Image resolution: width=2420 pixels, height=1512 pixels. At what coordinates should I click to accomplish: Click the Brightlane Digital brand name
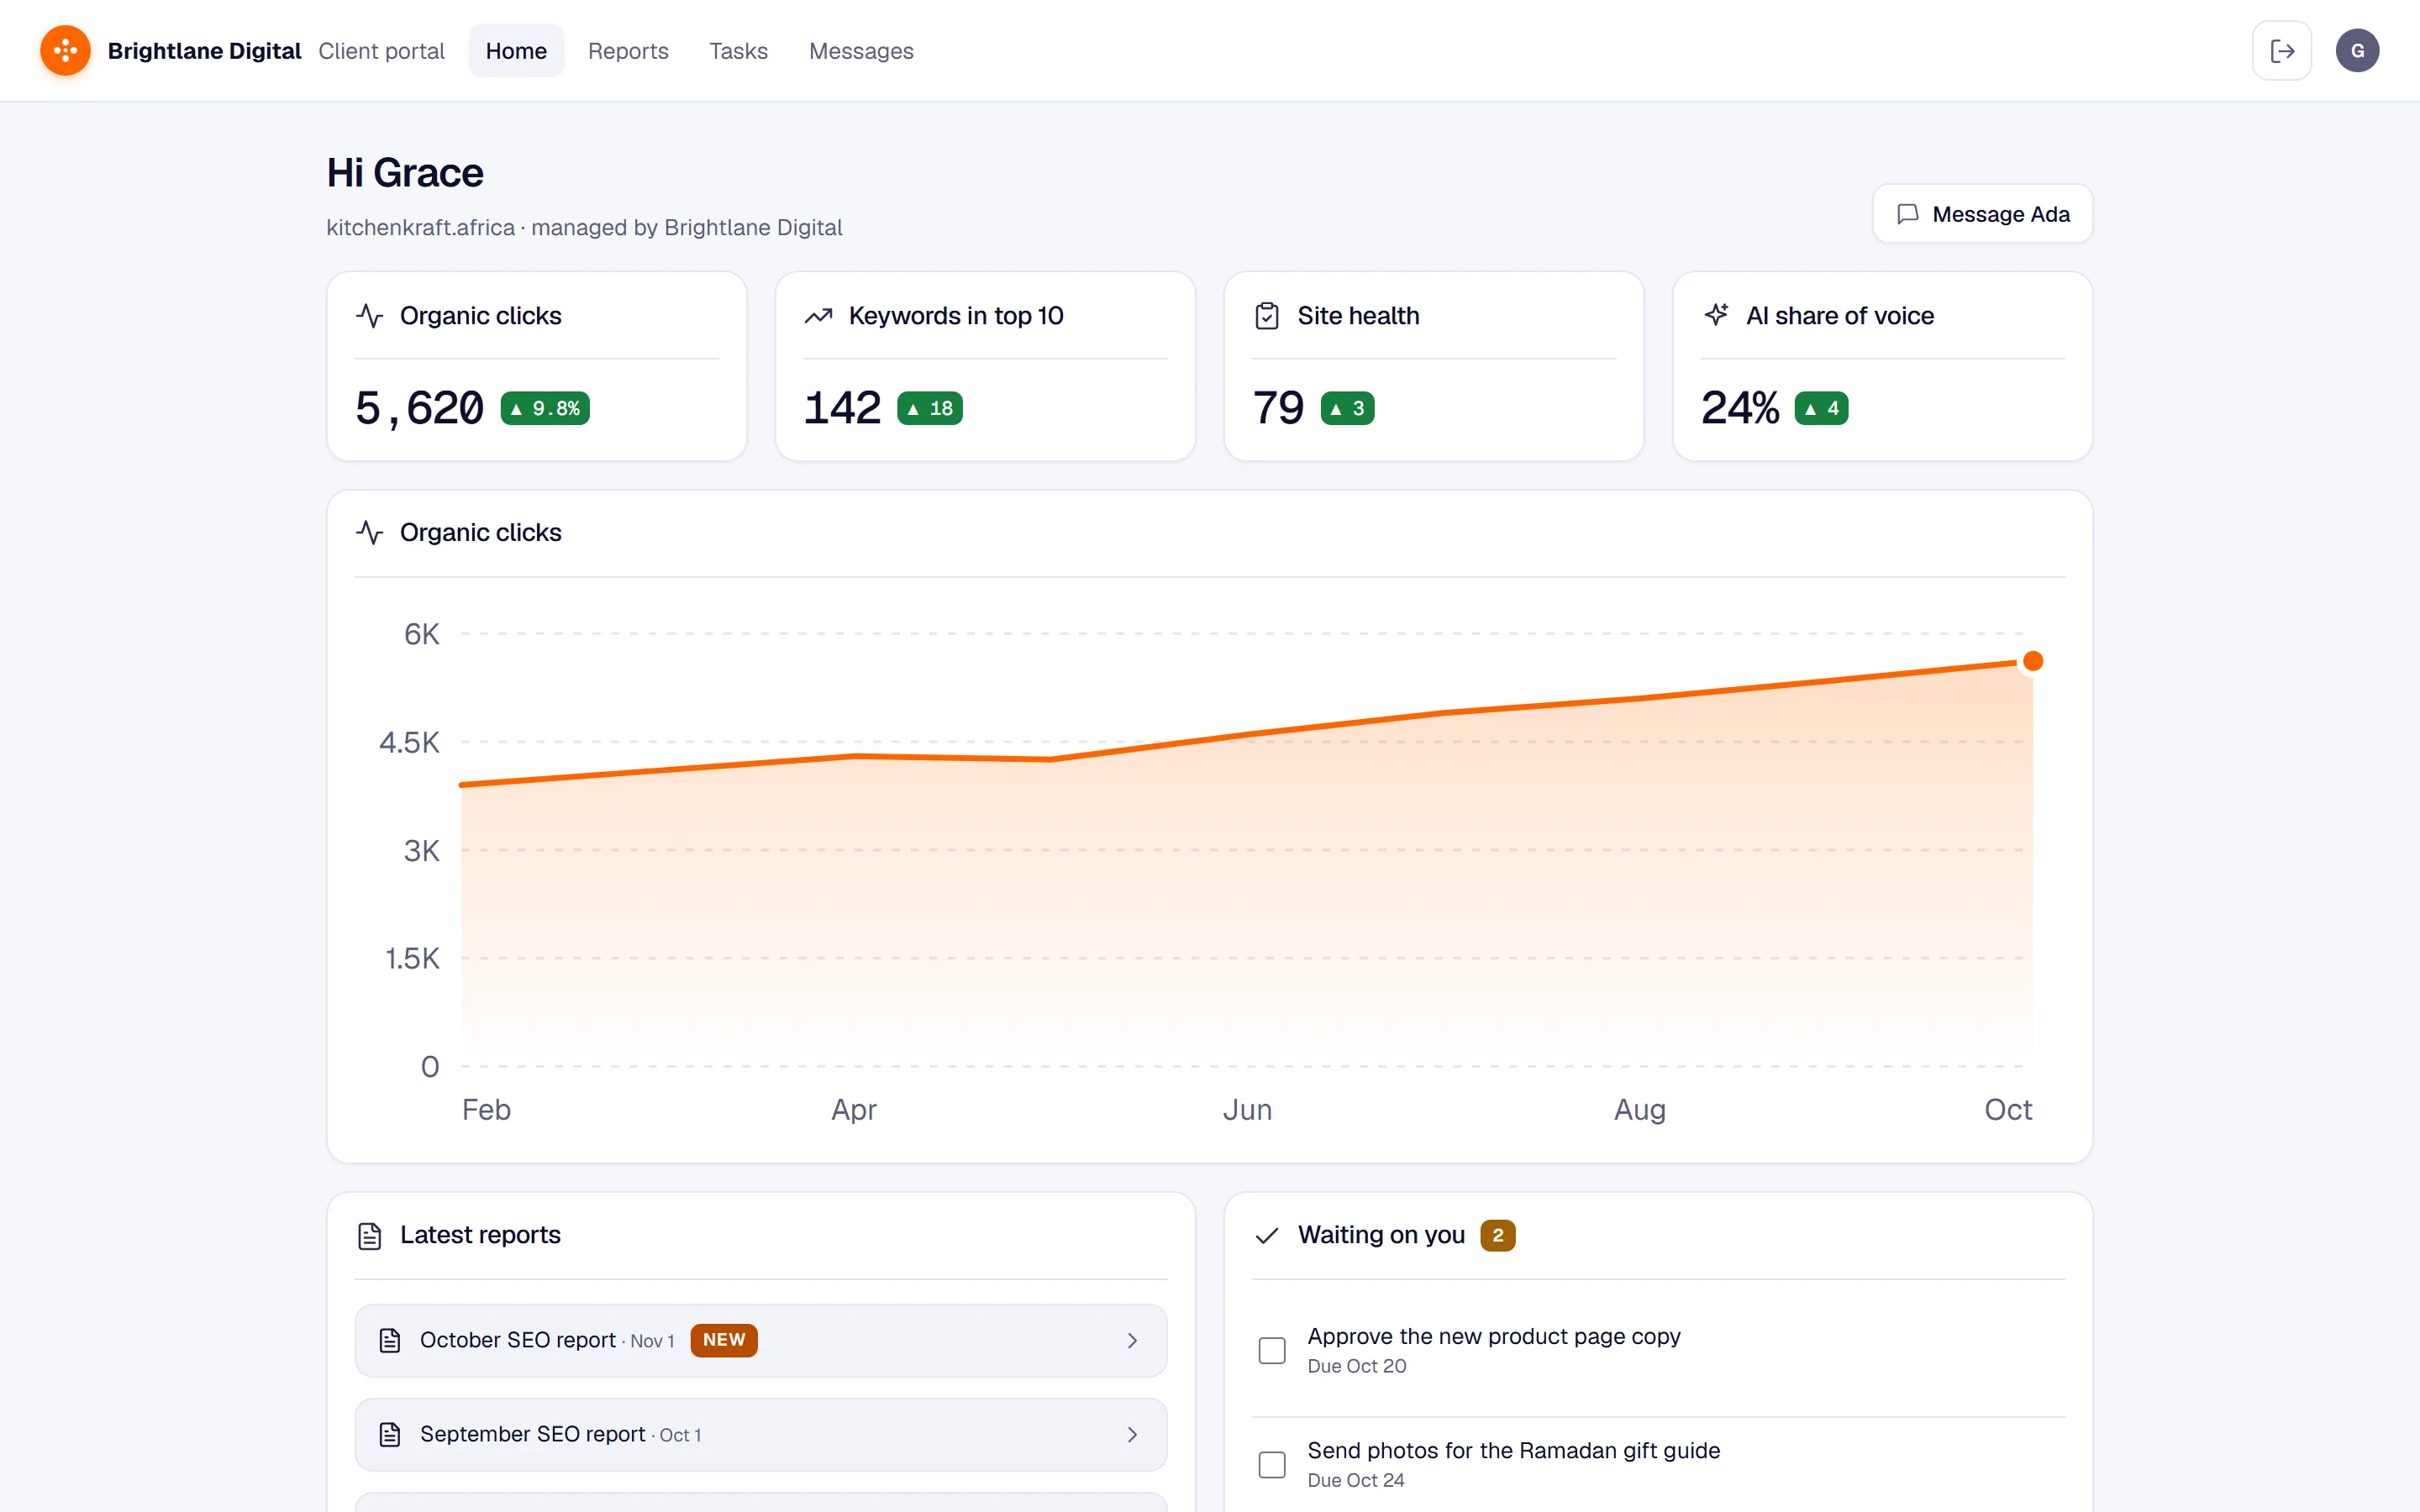pos(204,51)
